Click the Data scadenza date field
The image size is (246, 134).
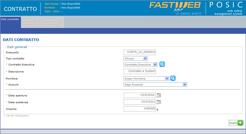coord(140,102)
